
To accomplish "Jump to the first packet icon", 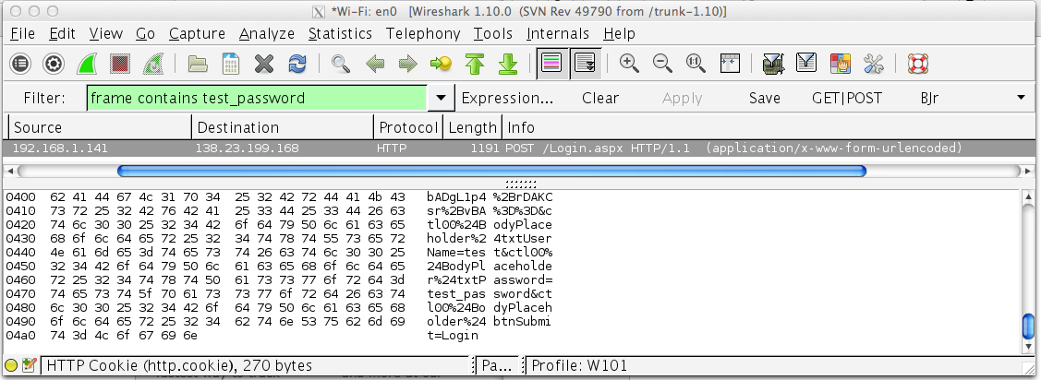I will 475,64.
